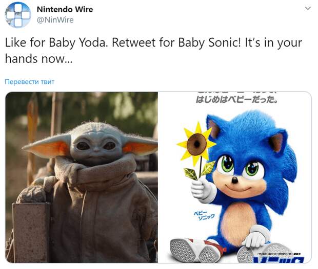The height and width of the screenshot is (269, 318).
Task: Click the yellow sunflower in Sonic poster
Action: [196, 144]
